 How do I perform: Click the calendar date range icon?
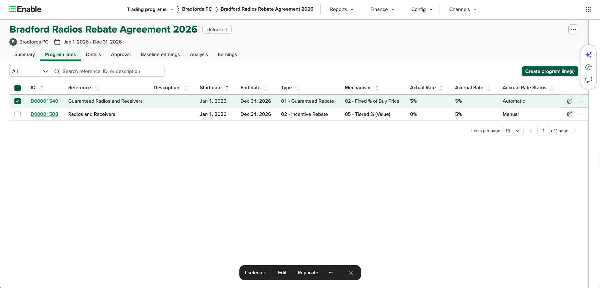pyautogui.click(x=57, y=42)
